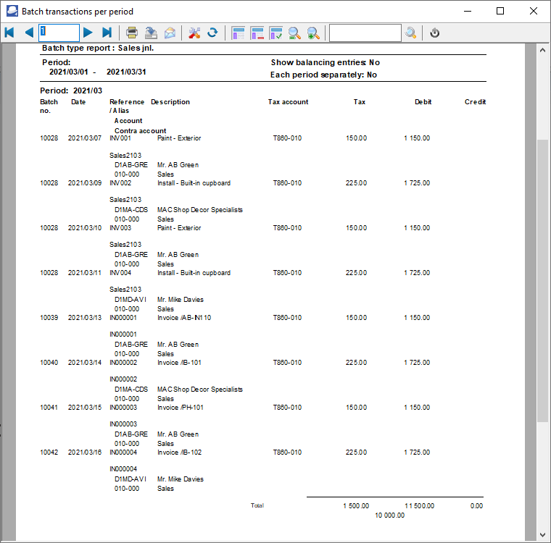Click the third layout icon with checkmark
551x543 pixels.
[275, 33]
